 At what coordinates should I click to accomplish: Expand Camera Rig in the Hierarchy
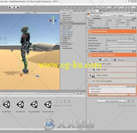pos(61,20)
